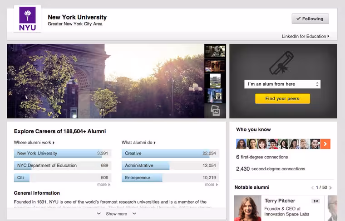
Task: Select the Citi employer bar
Action: tap(63, 178)
